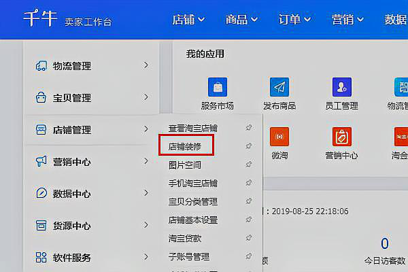Pin 店铺基本设置 with its pushpin
The image size is (408, 272).
pyautogui.click(x=249, y=220)
